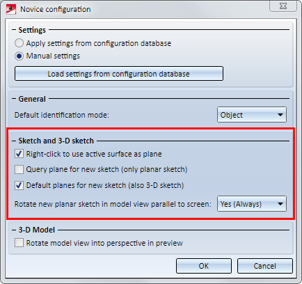The height and width of the screenshot is (284, 302).
Task: Open the Default identification mode dropdown
Action: (252, 115)
